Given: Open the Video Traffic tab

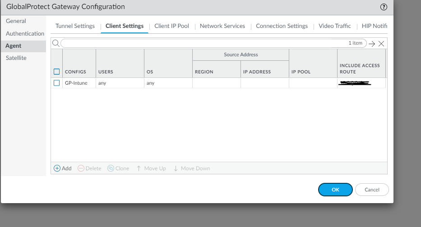Looking at the screenshot, I should pos(335,26).
